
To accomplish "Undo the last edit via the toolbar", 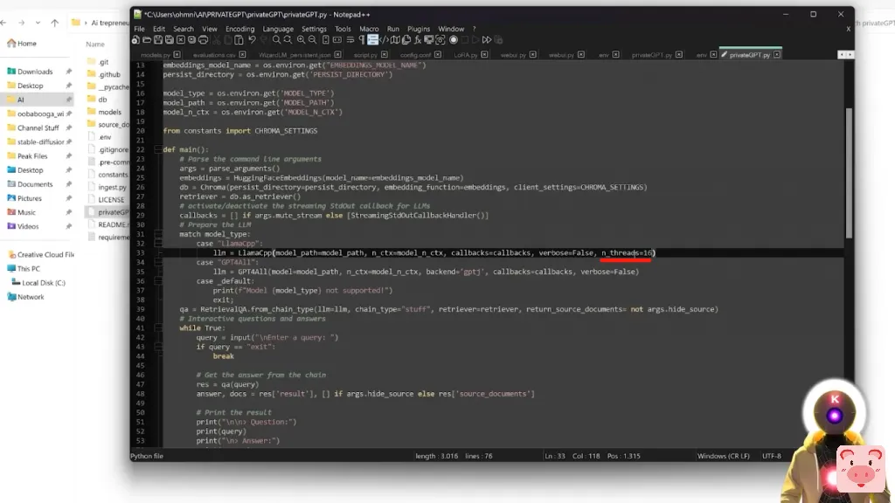I will [253, 40].
